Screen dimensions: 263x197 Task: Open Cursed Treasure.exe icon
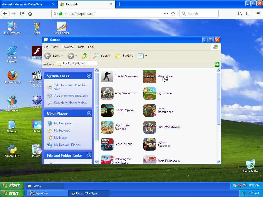150,110
